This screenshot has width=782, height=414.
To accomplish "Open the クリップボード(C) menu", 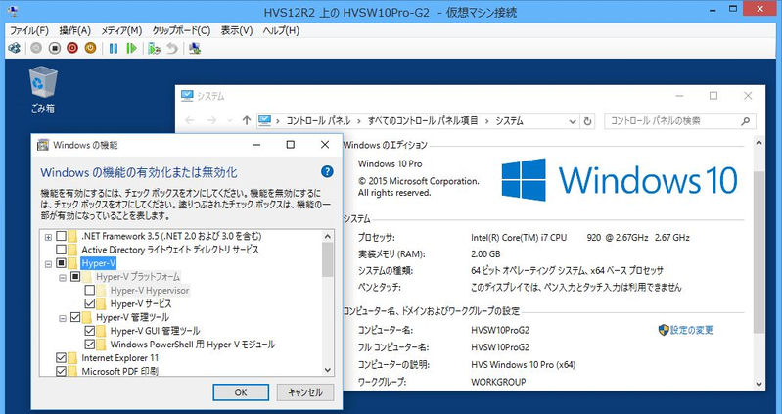I will [x=181, y=31].
